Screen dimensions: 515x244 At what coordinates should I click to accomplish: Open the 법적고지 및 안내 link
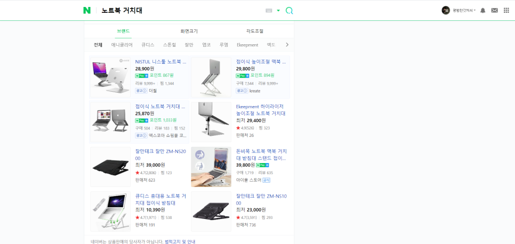pos(180,242)
